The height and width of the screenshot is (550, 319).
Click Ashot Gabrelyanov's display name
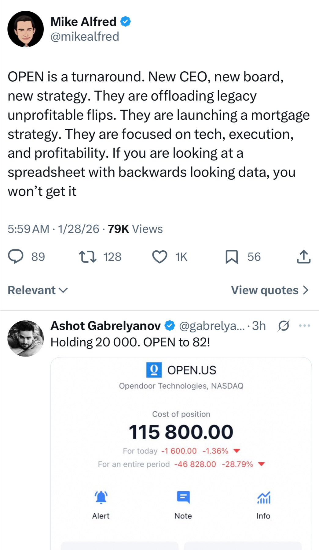105,326
